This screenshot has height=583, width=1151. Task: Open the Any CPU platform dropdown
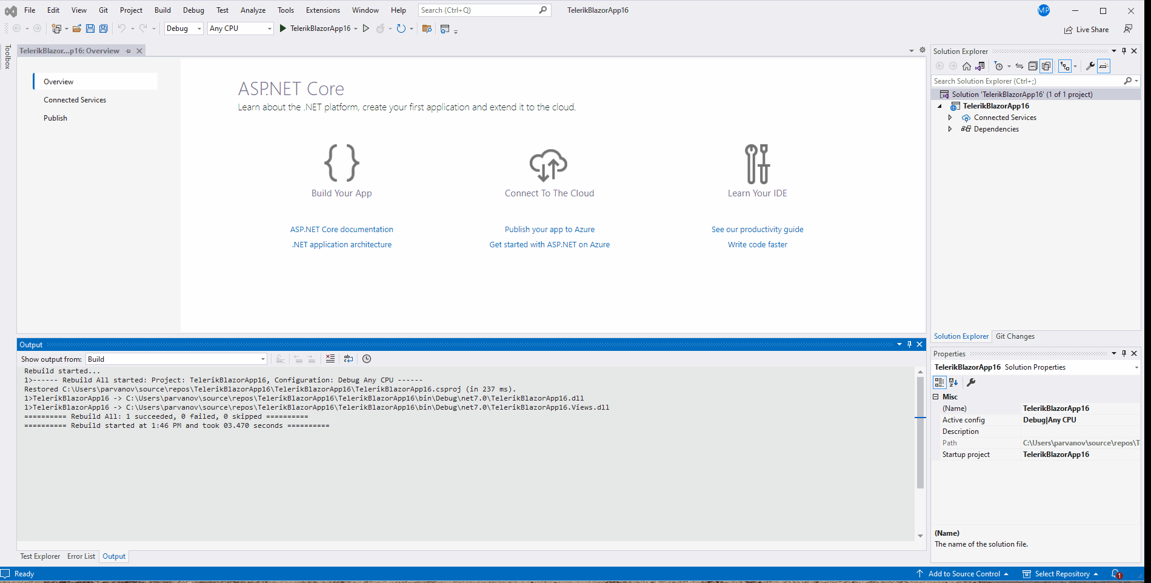(241, 28)
